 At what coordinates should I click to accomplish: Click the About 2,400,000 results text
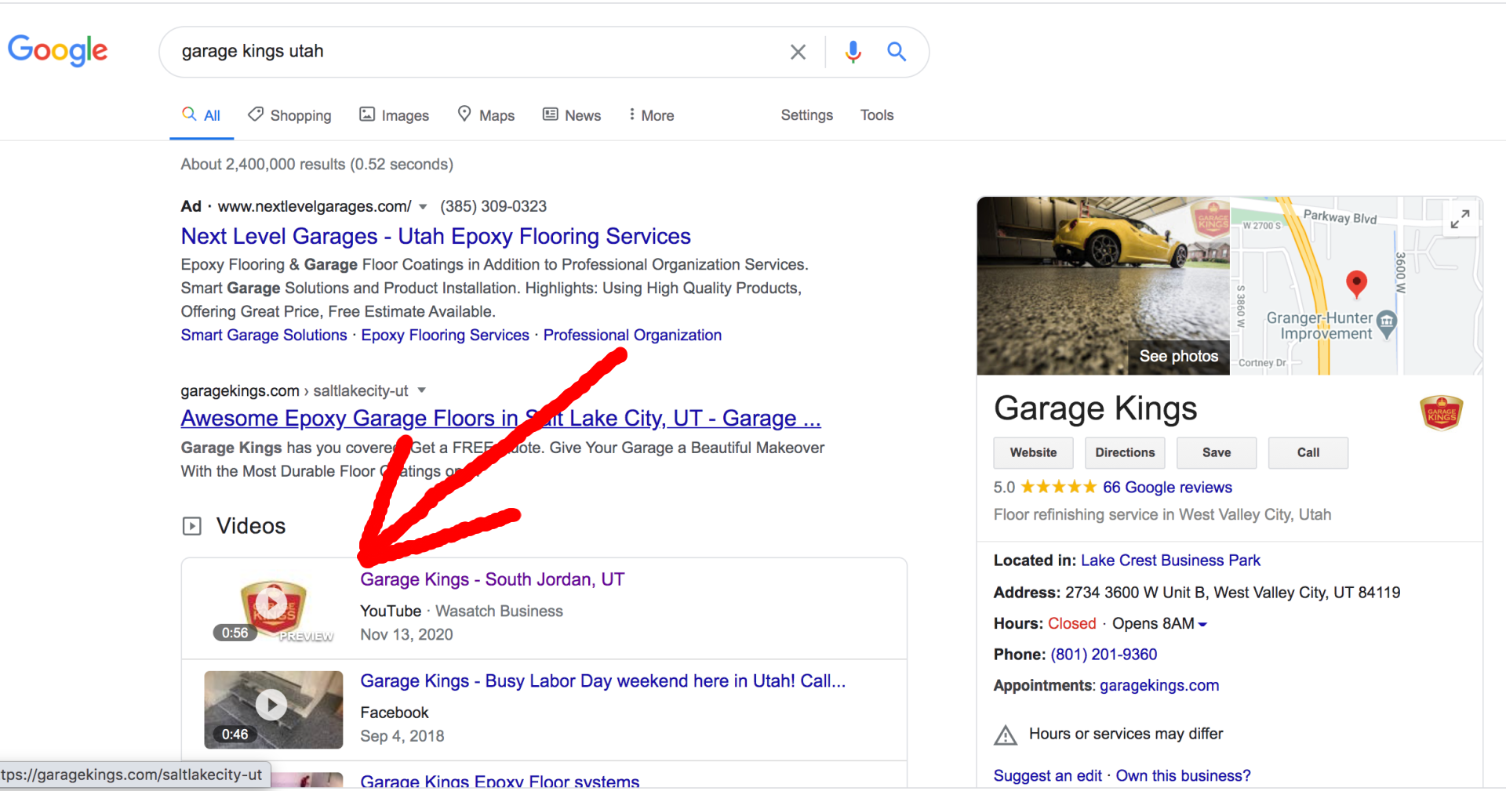tap(317, 165)
